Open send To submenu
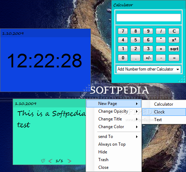This screenshot has height=172, width=186. point(114,137)
